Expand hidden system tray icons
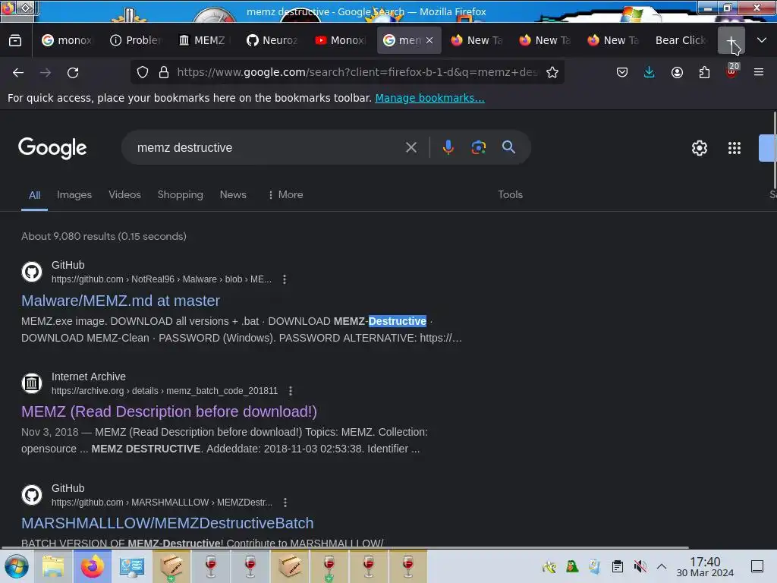 662,566
